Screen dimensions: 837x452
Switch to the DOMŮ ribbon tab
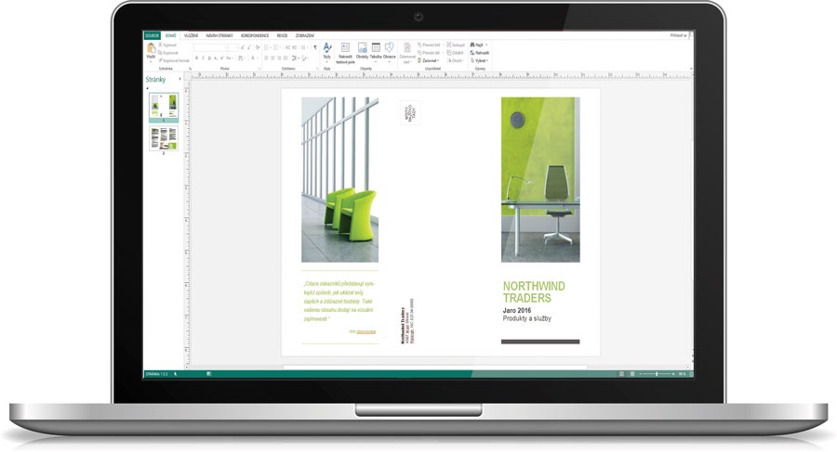171,35
